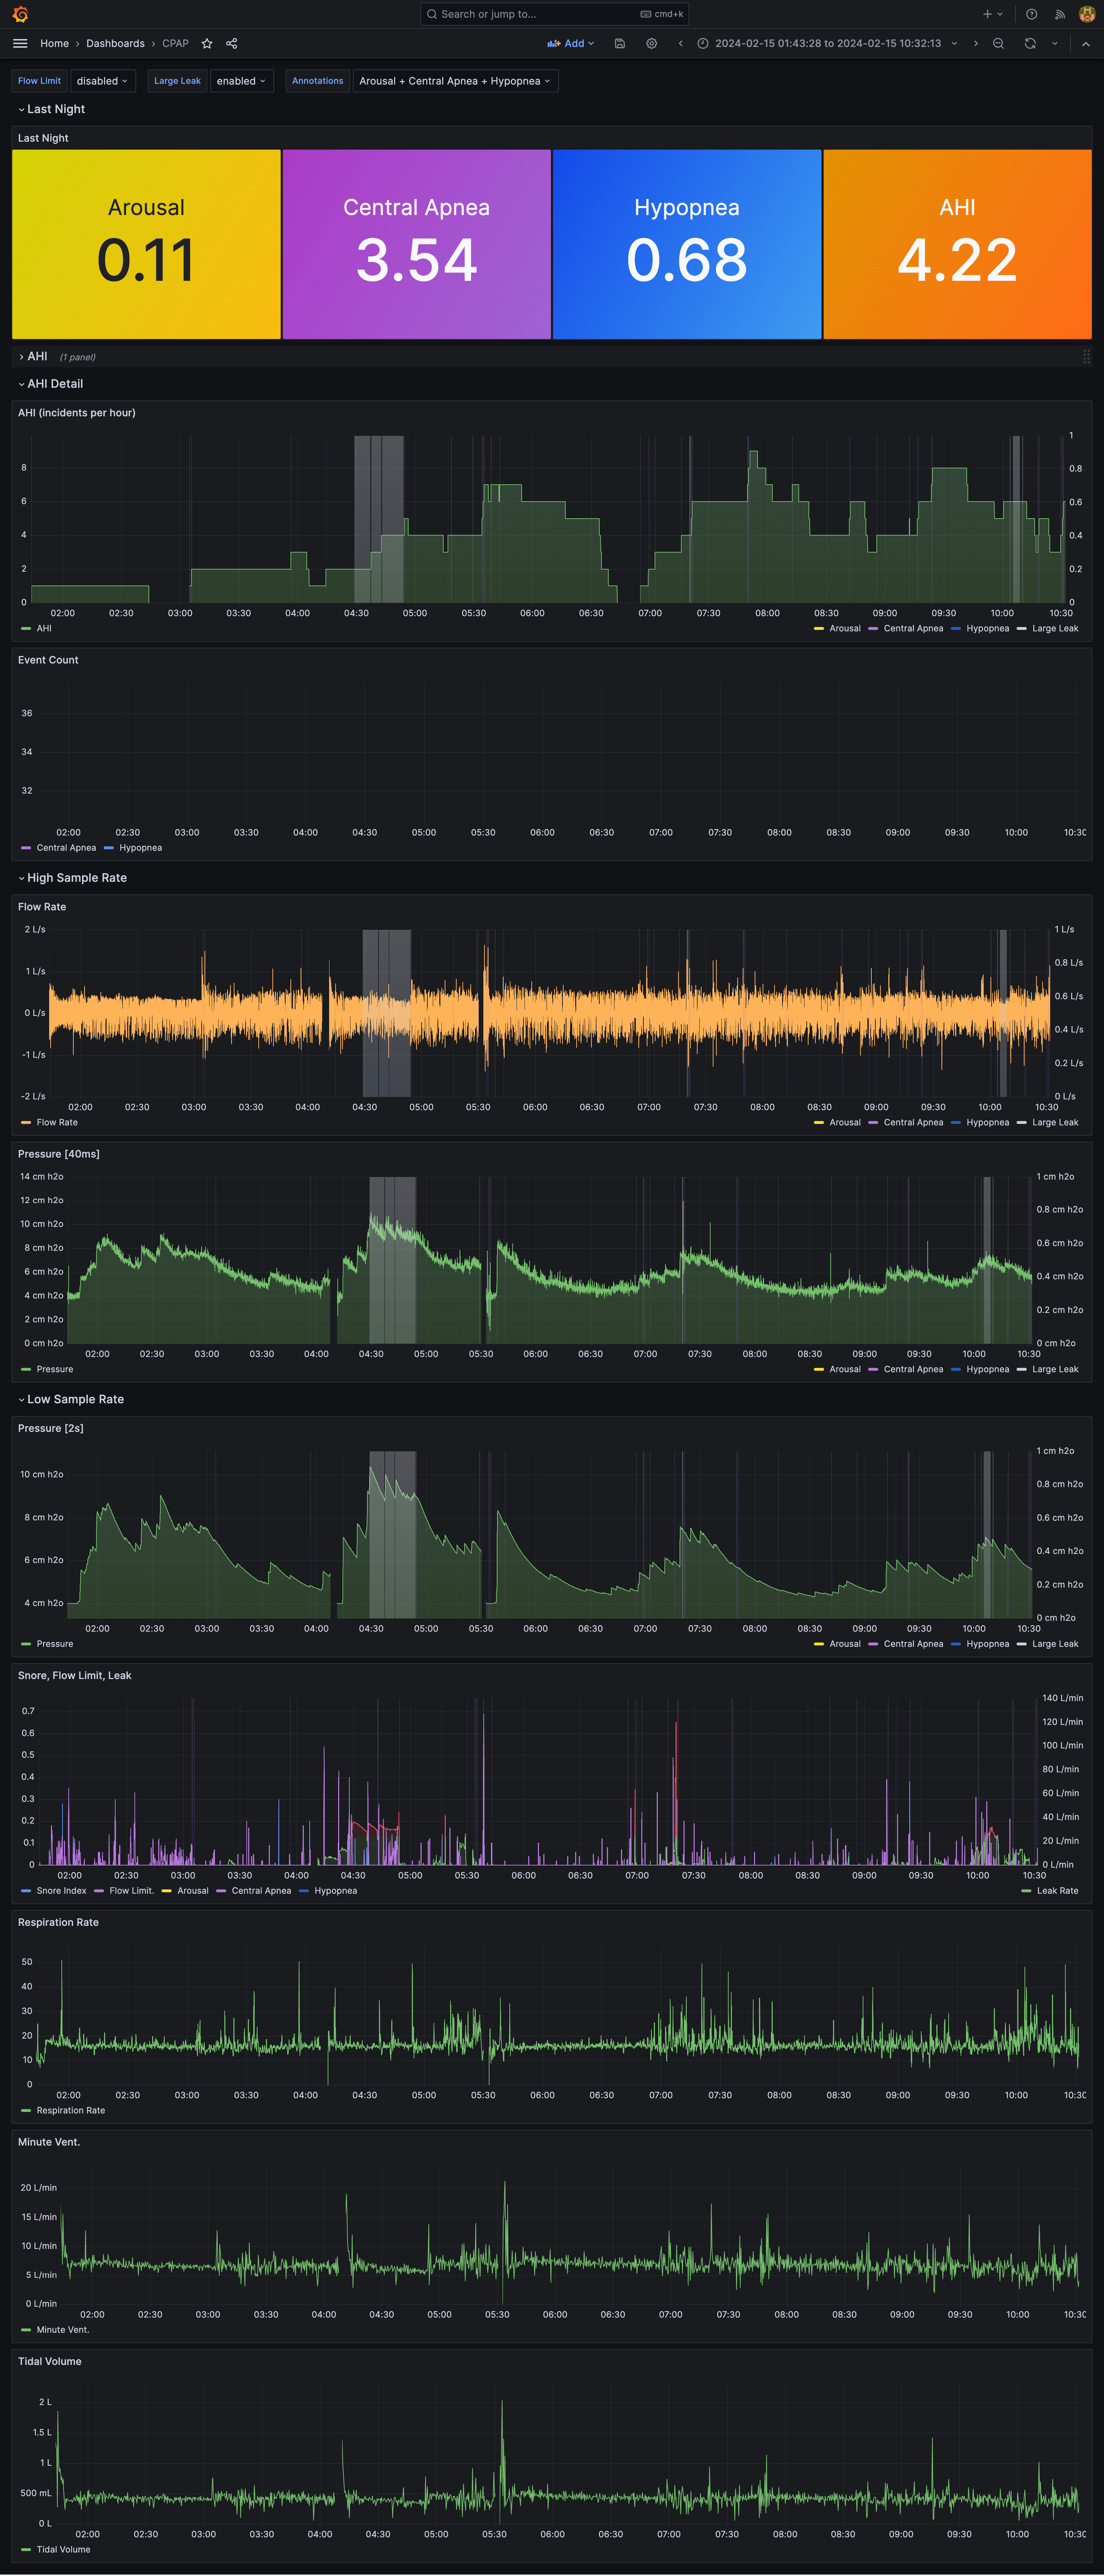Refresh the dashboard

pyautogui.click(x=1030, y=43)
